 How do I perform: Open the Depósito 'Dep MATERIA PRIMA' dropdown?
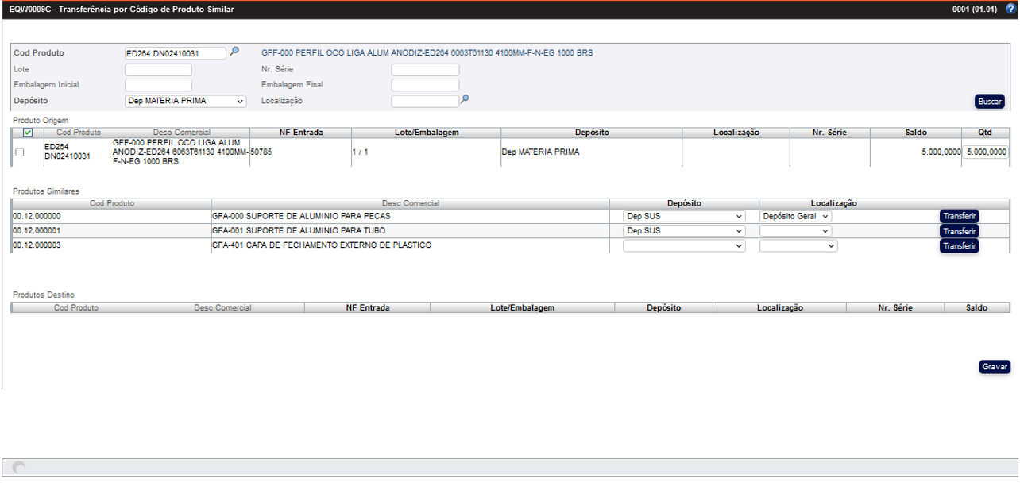186,102
